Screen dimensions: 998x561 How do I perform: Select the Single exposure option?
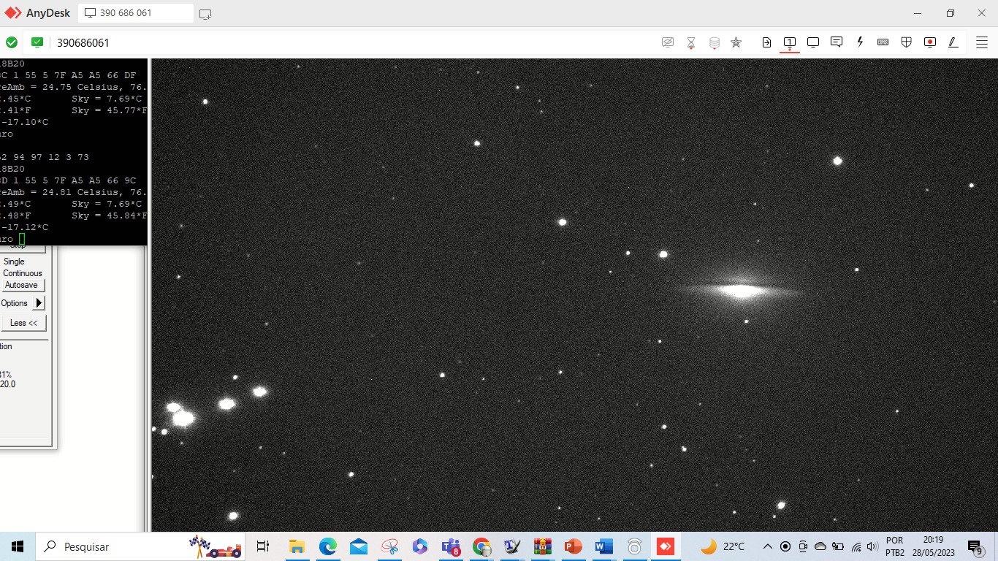point(14,262)
